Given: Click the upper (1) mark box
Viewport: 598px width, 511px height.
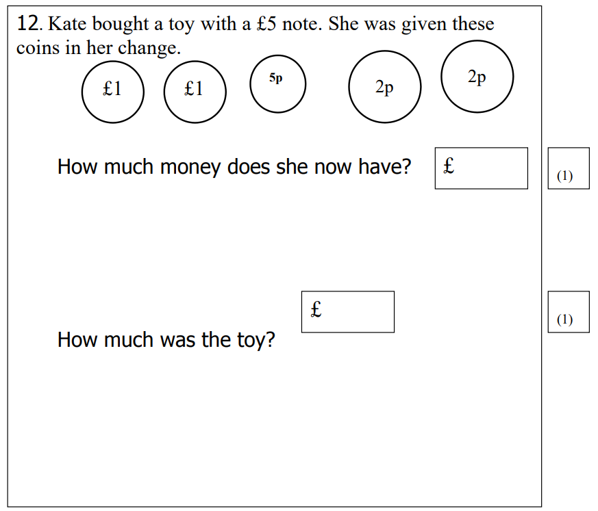Looking at the screenshot, I should click(568, 168).
